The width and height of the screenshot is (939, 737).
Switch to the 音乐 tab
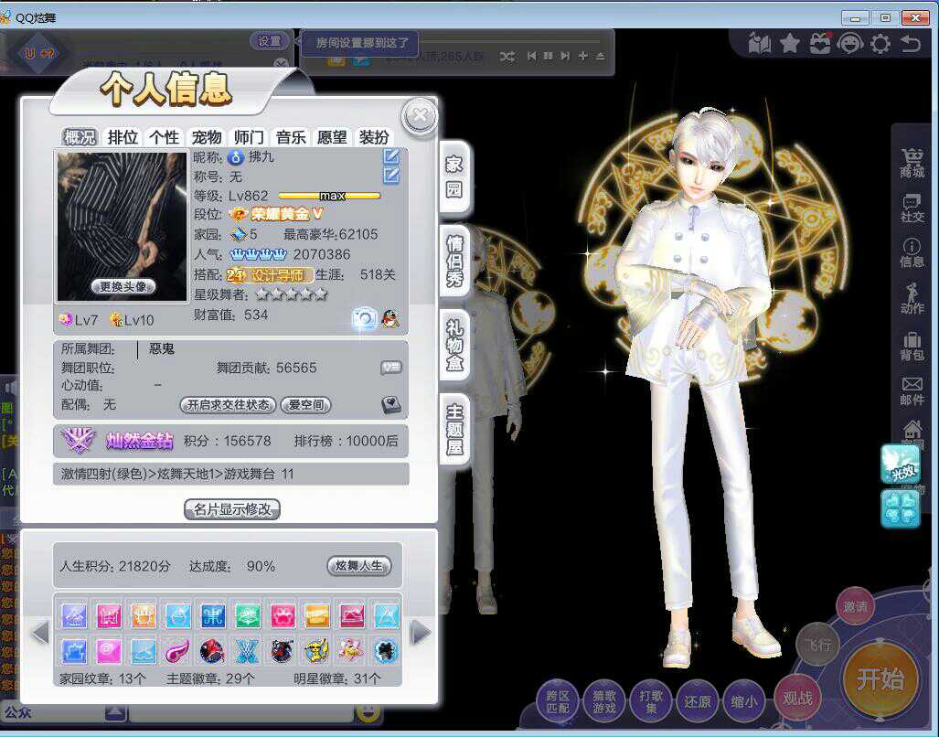[x=291, y=137]
